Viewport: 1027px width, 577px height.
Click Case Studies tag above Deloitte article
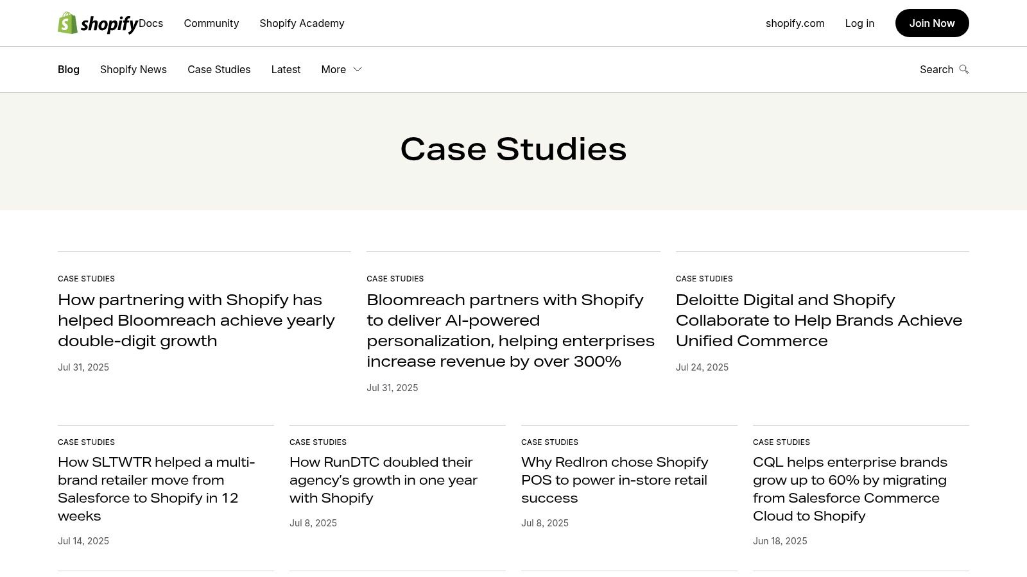click(704, 278)
